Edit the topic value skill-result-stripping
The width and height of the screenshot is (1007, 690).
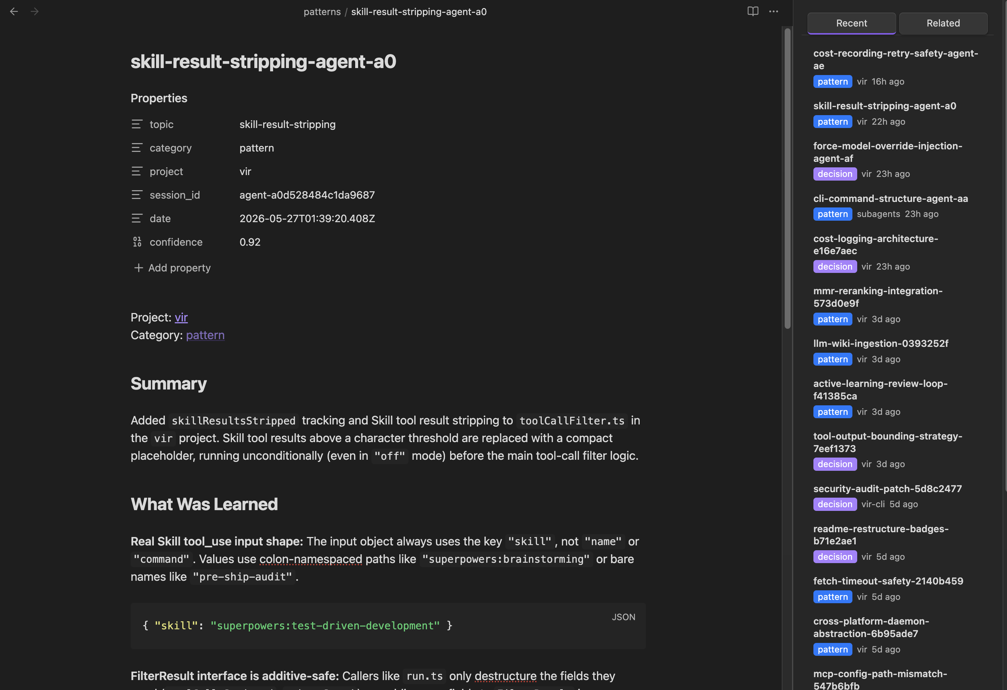[287, 125]
